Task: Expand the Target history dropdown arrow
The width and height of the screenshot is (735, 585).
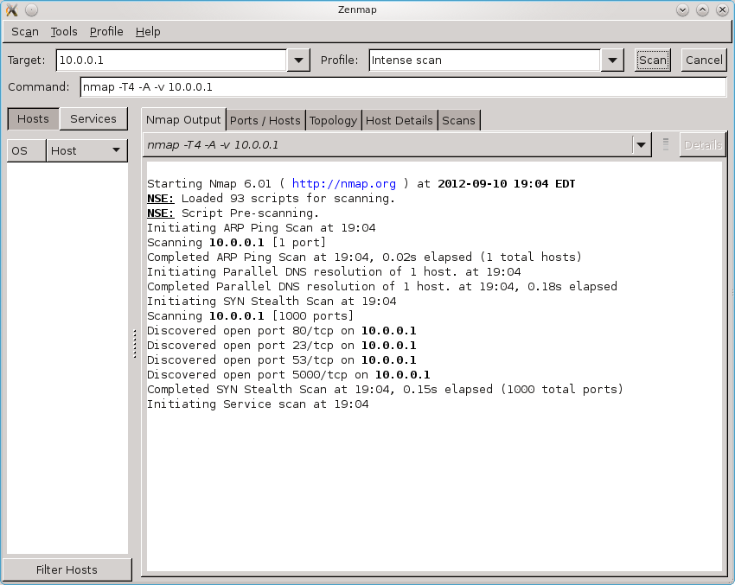Action: click(298, 60)
